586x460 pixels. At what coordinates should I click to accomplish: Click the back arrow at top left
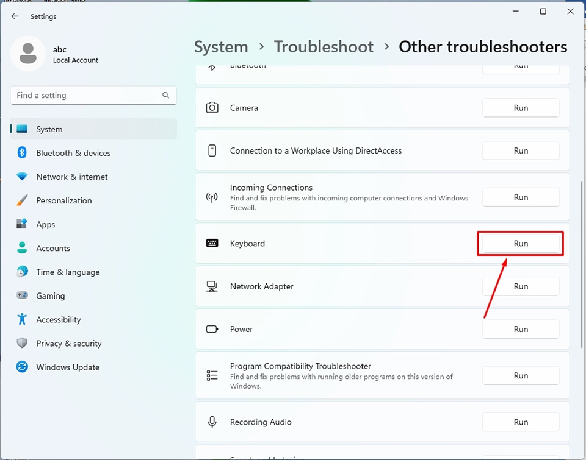[x=15, y=16]
